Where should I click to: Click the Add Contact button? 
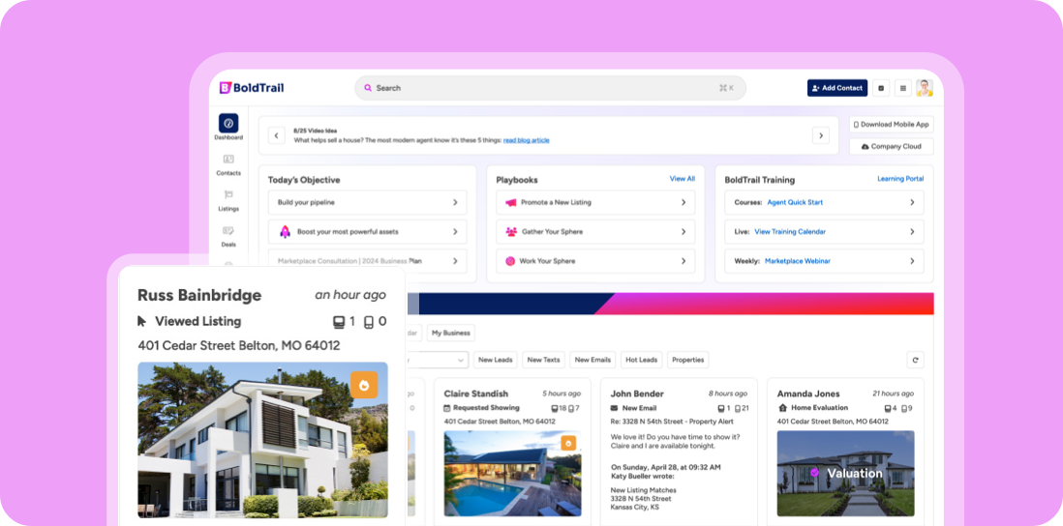coord(836,88)
